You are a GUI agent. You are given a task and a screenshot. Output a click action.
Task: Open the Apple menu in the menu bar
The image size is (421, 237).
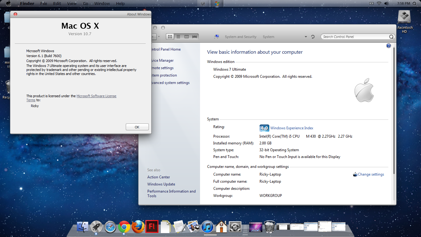click(8, 4)
